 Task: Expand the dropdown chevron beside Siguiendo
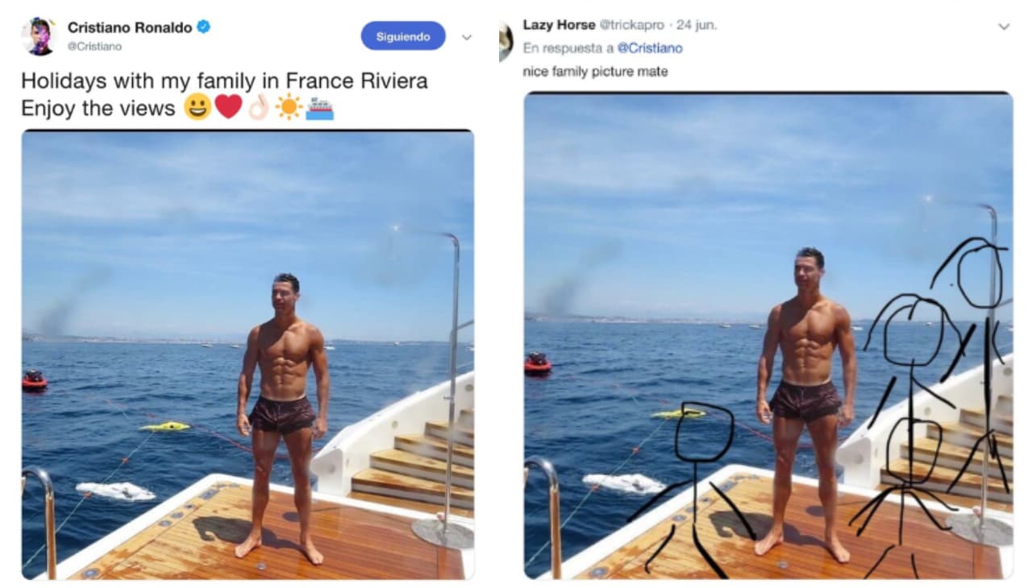(466, 37)
